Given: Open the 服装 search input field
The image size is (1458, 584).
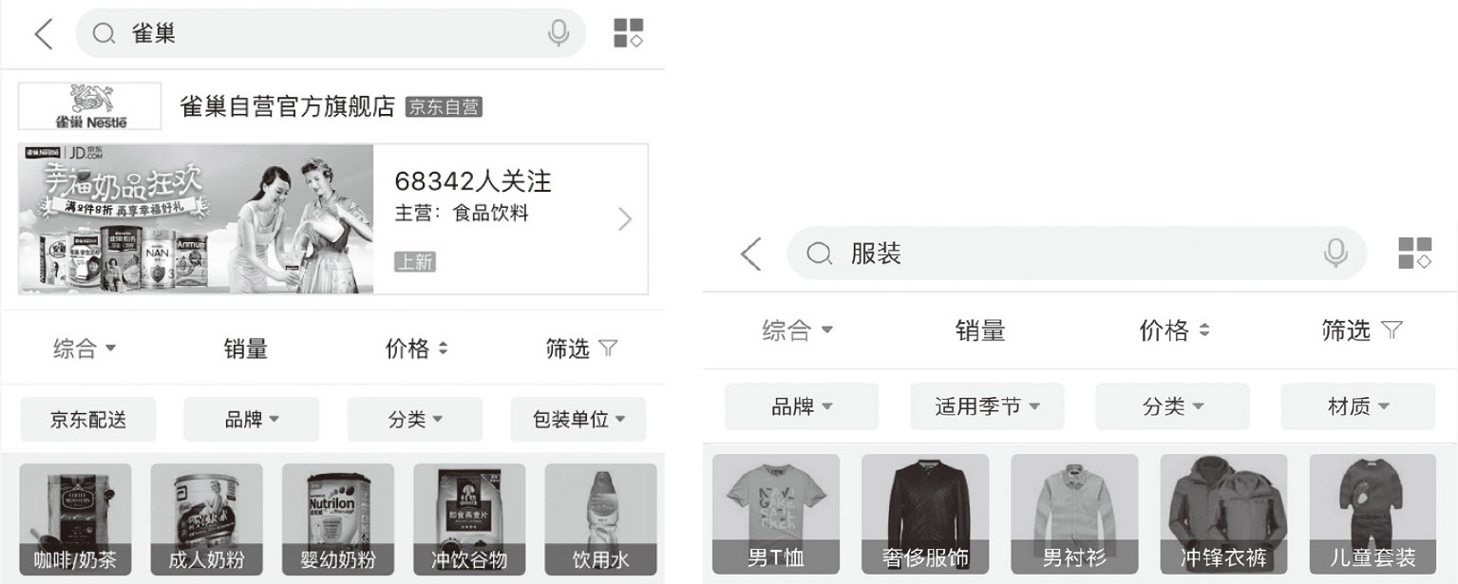Looking at the screenshot, I should pos(1077,254).
